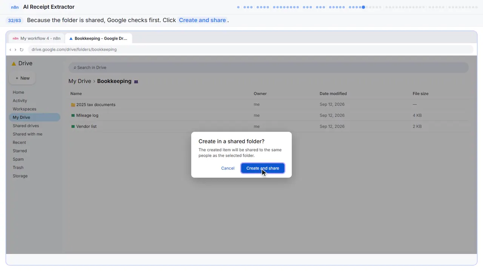483x271 pixels.
Task: Go back using the browser back arrow
Action: point(10,50)
